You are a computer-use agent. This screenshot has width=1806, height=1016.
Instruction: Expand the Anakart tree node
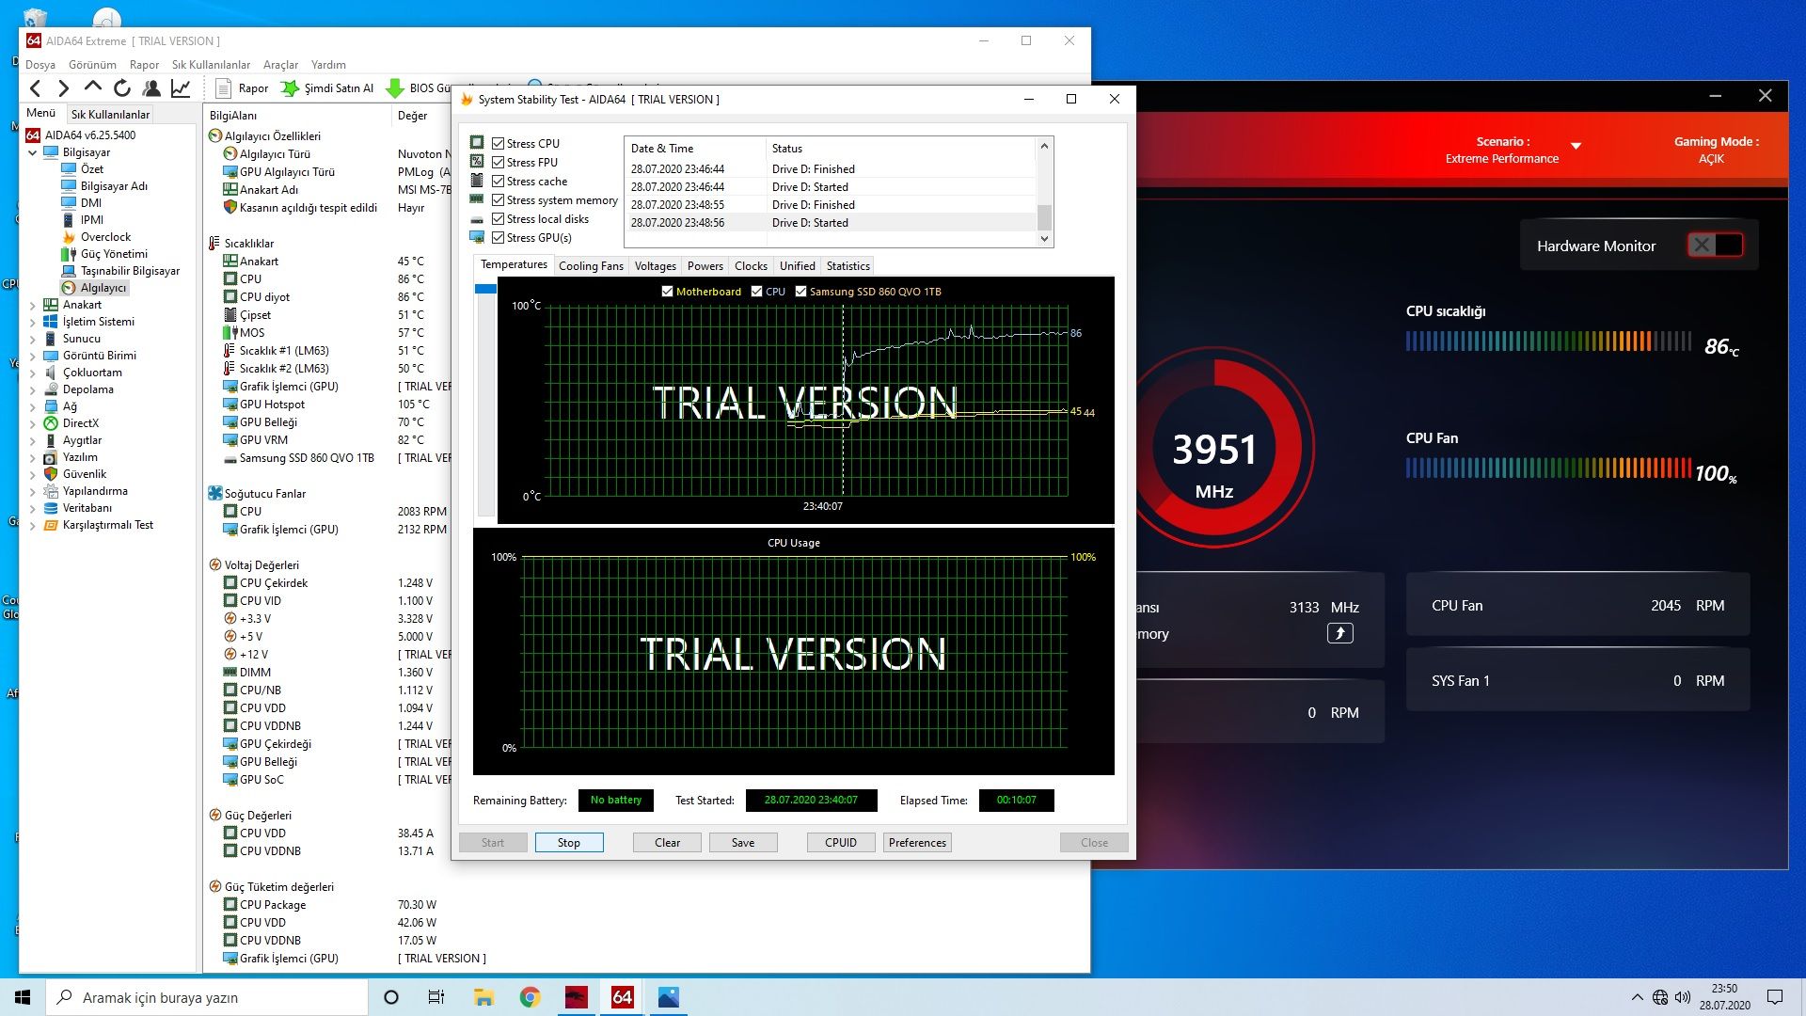coord(33,305)
